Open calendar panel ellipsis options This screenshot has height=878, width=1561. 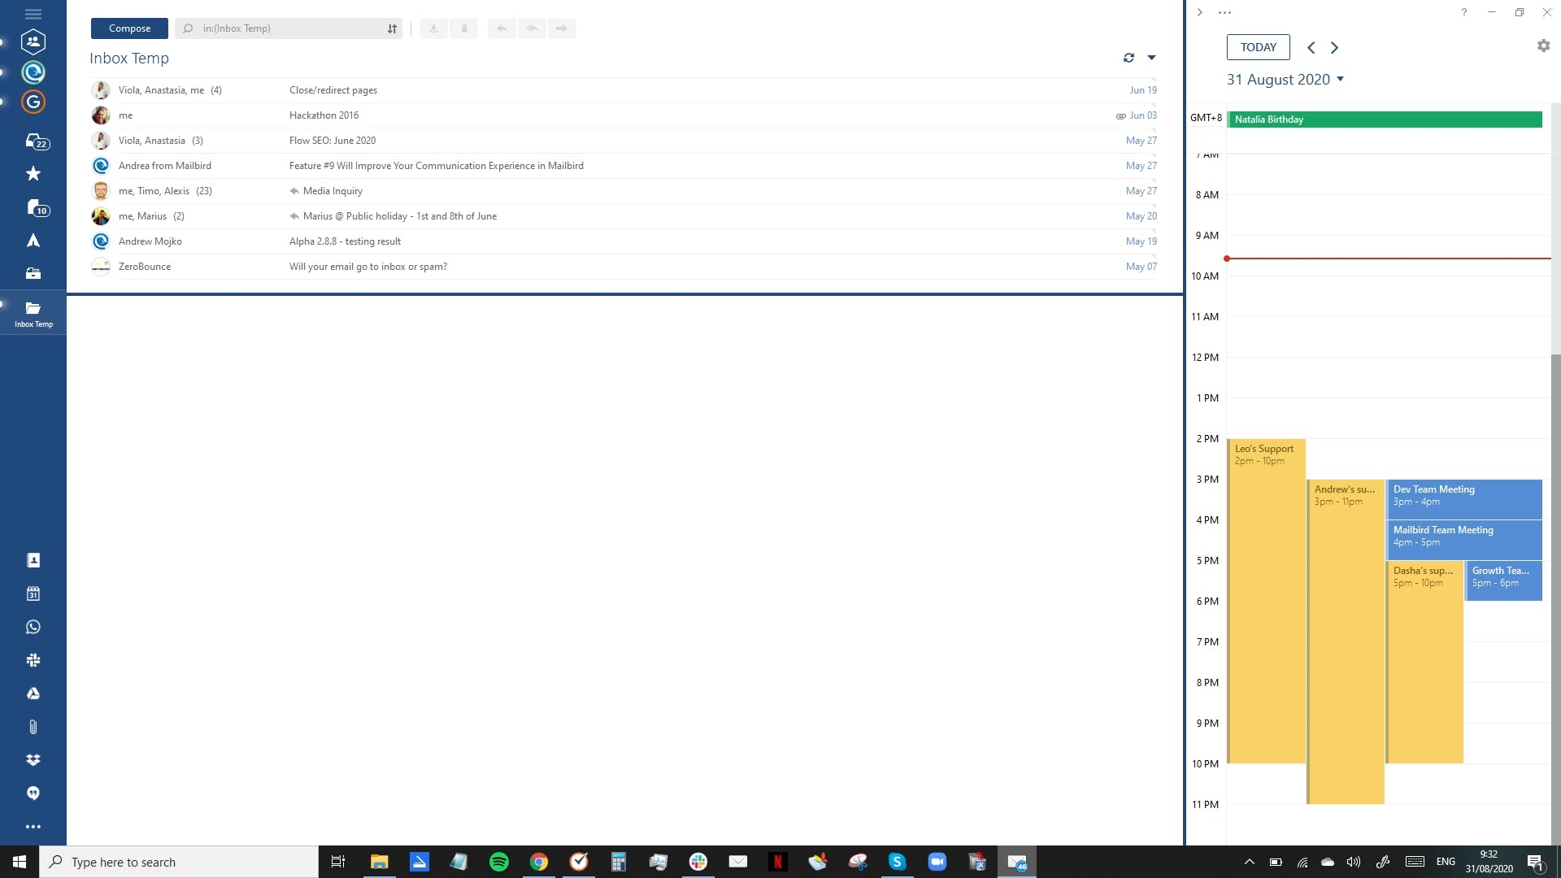click(1224, 12)
